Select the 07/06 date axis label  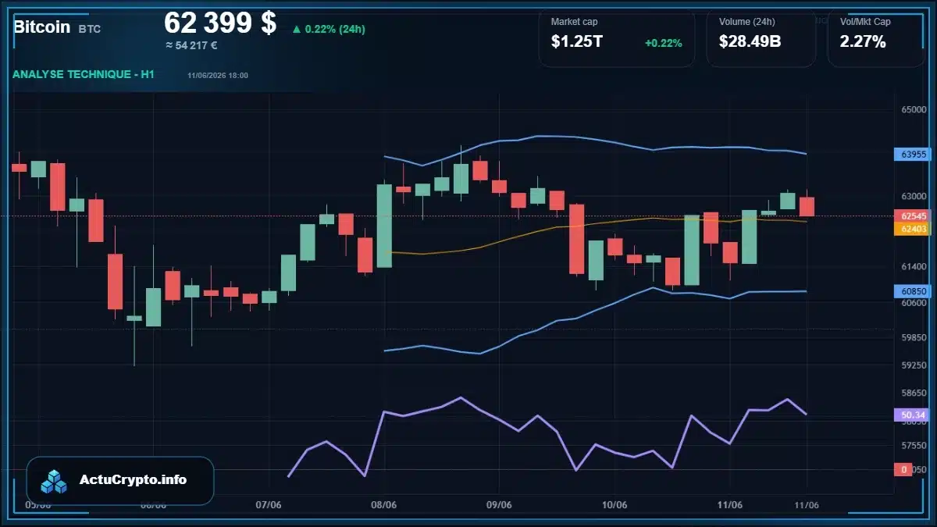click(x=268, y=505)
